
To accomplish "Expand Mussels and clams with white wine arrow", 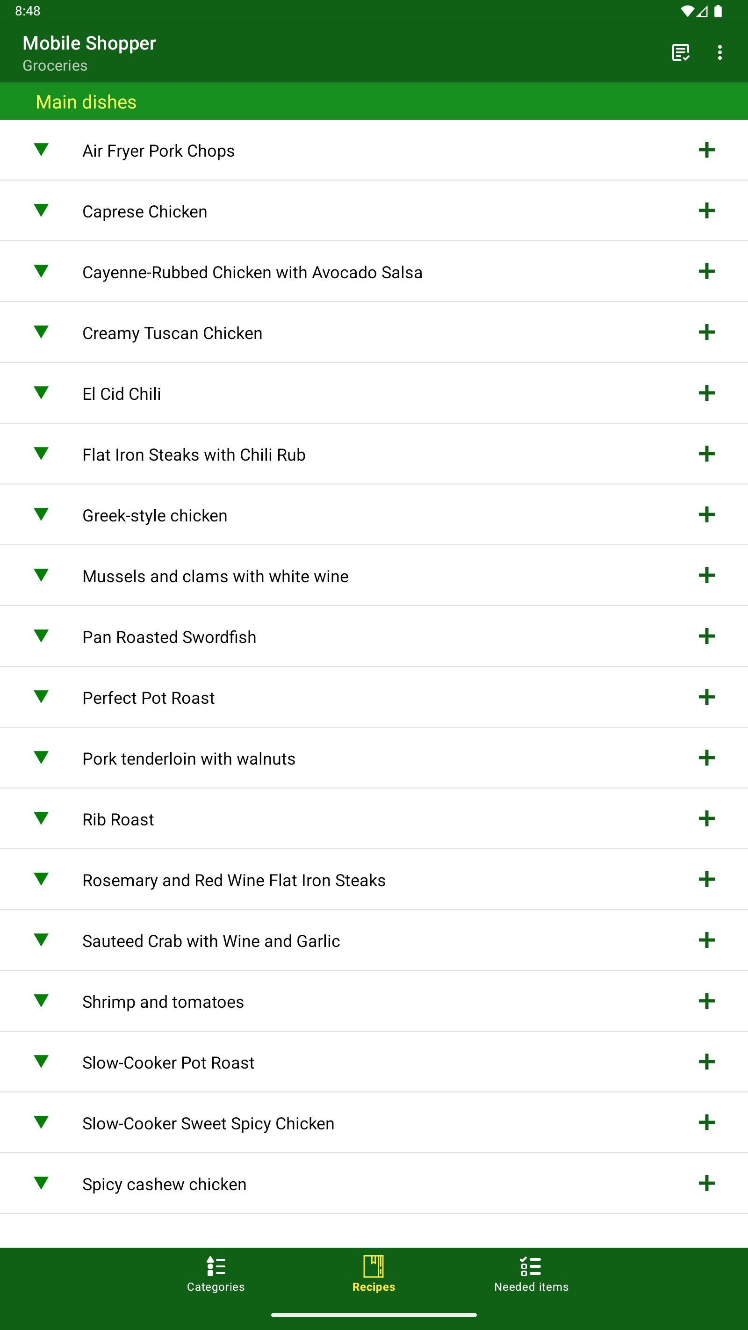I will point(41,575).
